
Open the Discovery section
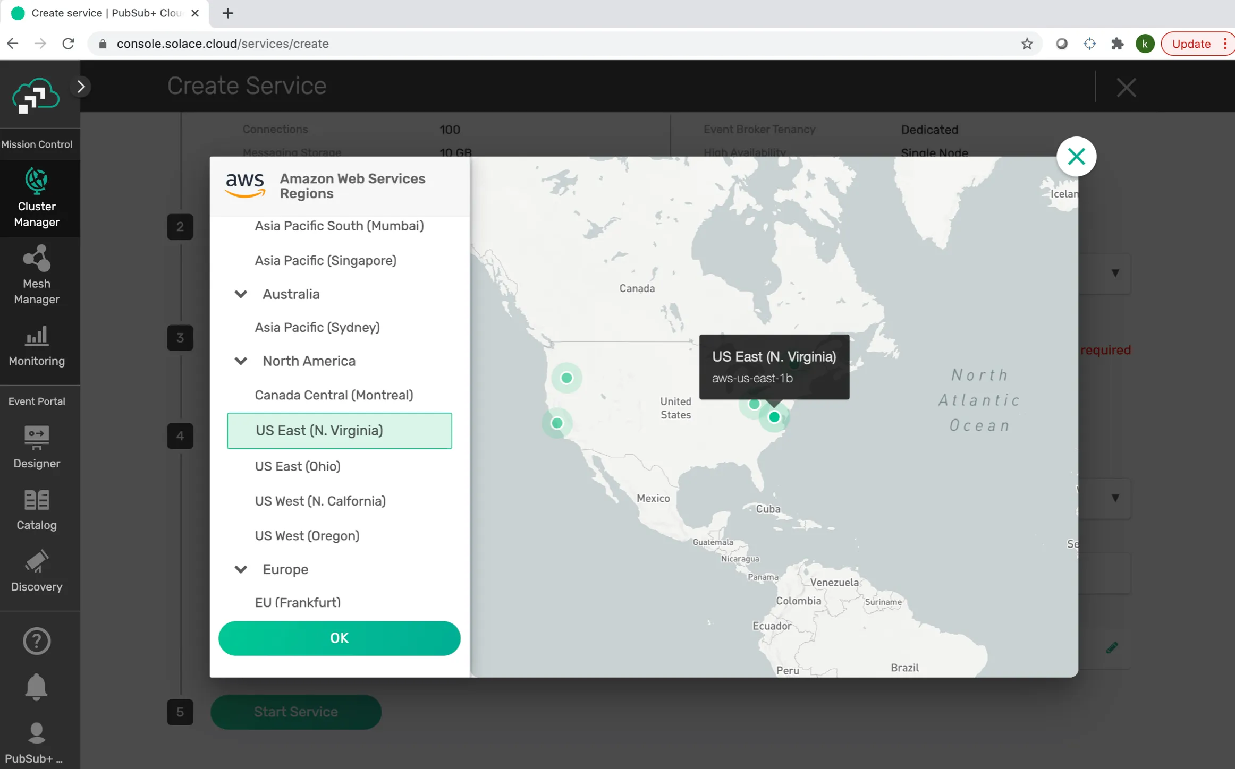coord(37,571)
